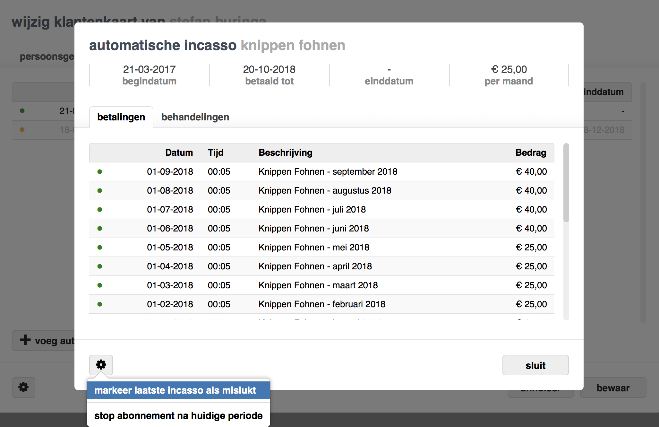Click the Tijd column header

216,152
